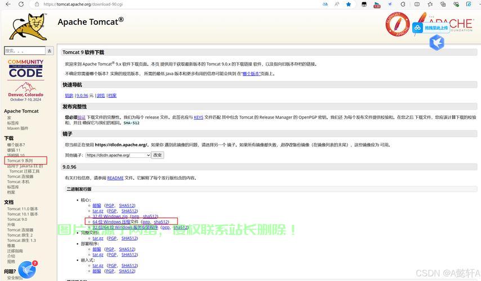Open the other mirrors dropdown
Screen dimensions: 481x281
[118, 155]
